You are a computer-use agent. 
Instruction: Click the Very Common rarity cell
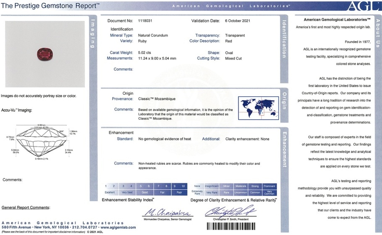(269, 193)
